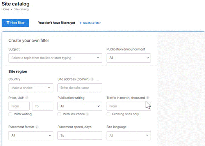Enable the Growing sites only checkbox

coord(108,114)
